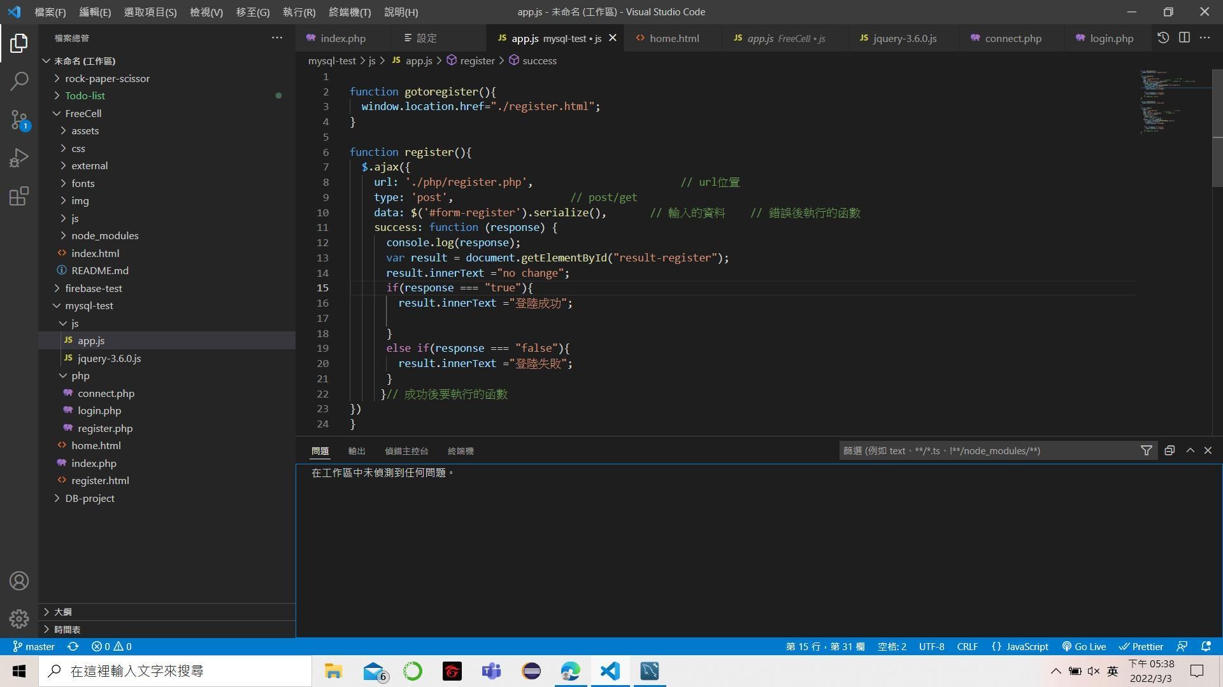The image size is (1223, 687).
Task: Maximize the bottom panel size
Action: pos(1190,450)
